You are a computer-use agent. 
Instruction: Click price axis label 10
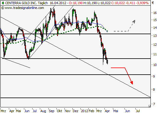tap(155, 65)
